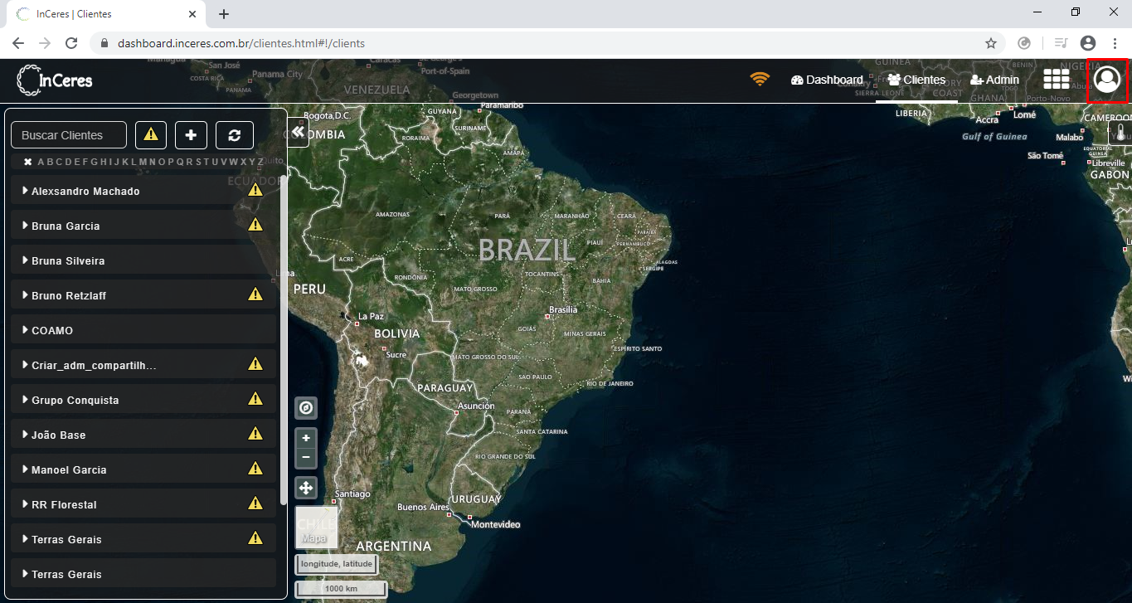Select RR Florestal client name

point(64,504)
